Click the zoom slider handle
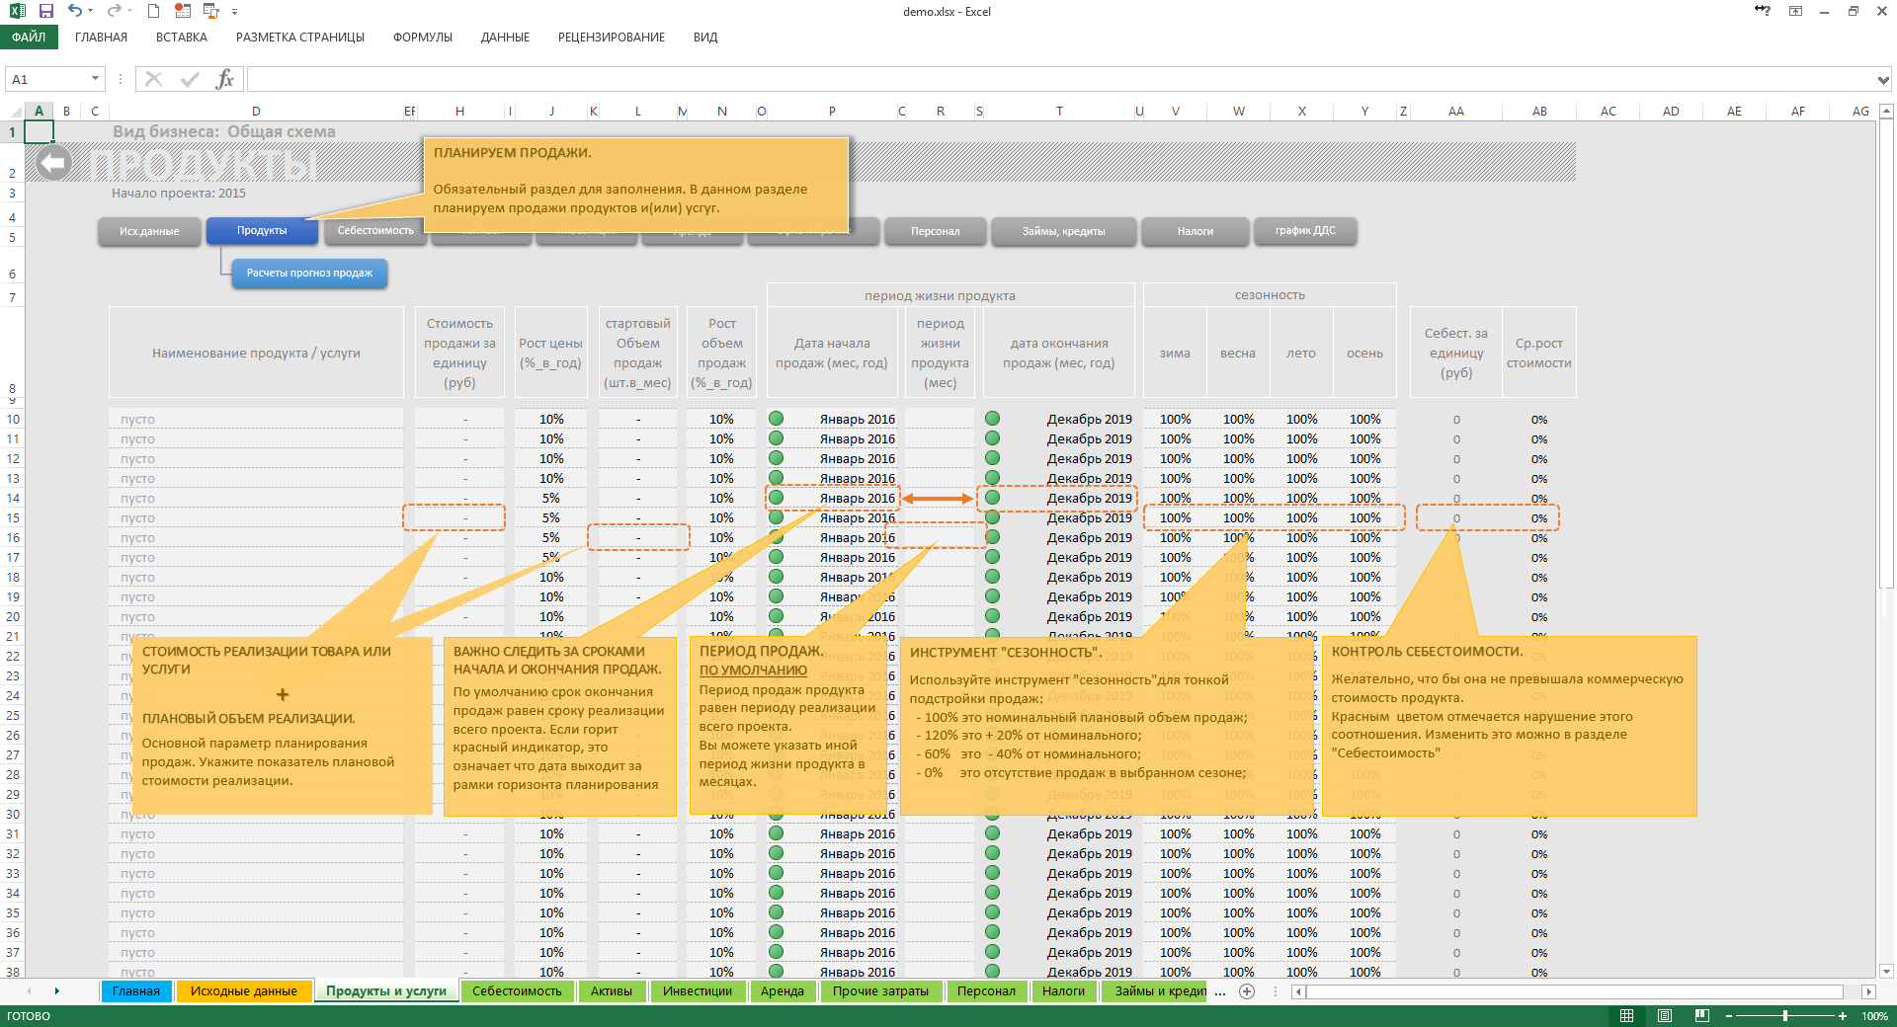Viewport: 1897px width, 1027px height. [1784, 1016]
